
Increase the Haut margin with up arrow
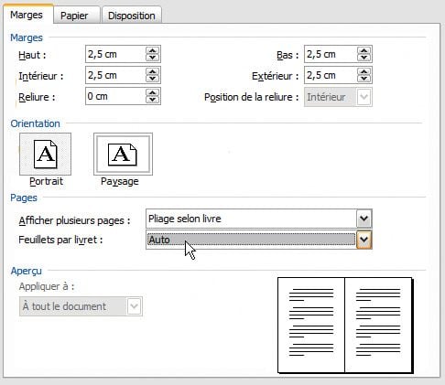pos(152,50)
